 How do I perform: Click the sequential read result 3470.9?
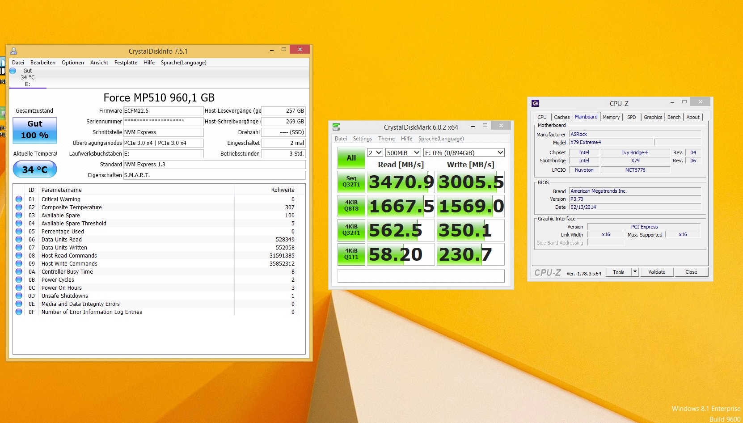coord(401,182)
